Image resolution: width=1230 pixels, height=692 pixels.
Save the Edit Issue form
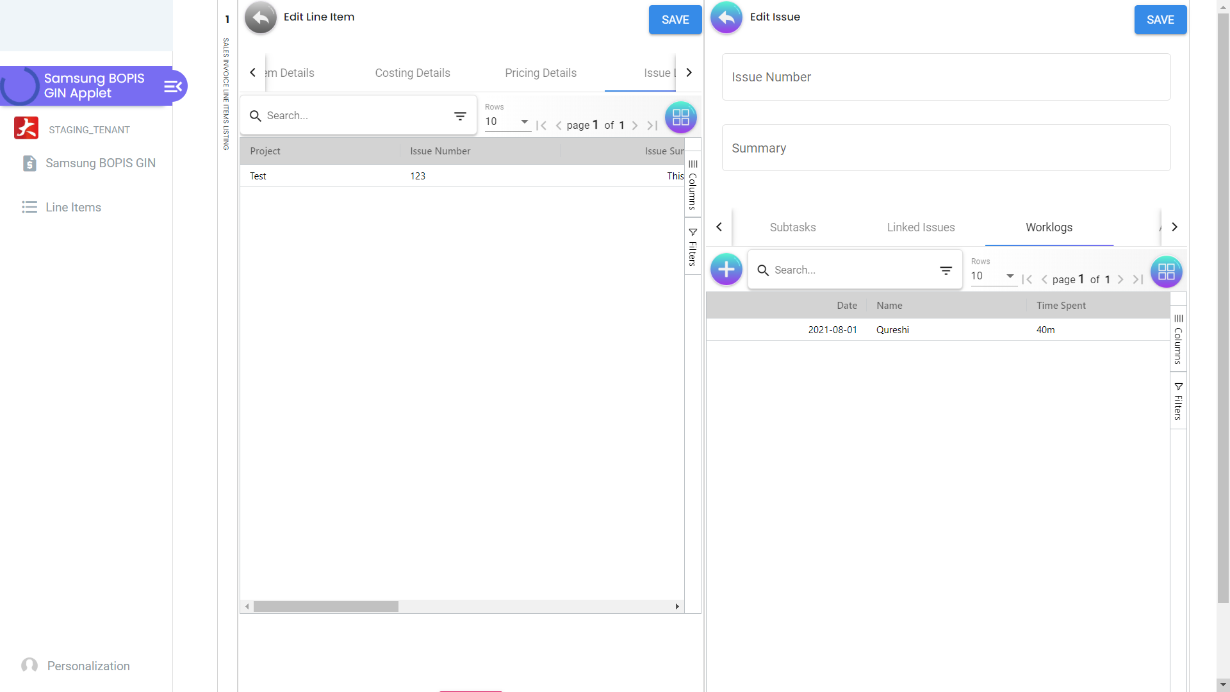coord(1160,20)
